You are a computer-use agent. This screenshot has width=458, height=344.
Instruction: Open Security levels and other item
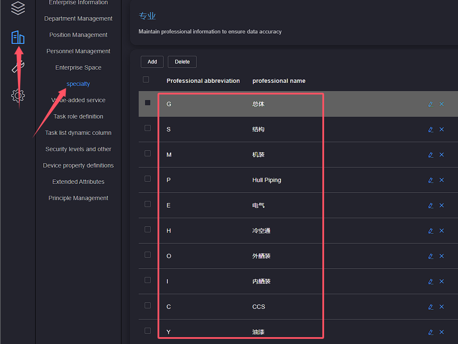78,149
